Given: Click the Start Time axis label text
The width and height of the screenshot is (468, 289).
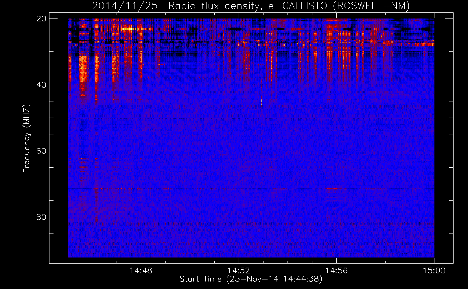Looking at the screenshot, I should point(251,279).
